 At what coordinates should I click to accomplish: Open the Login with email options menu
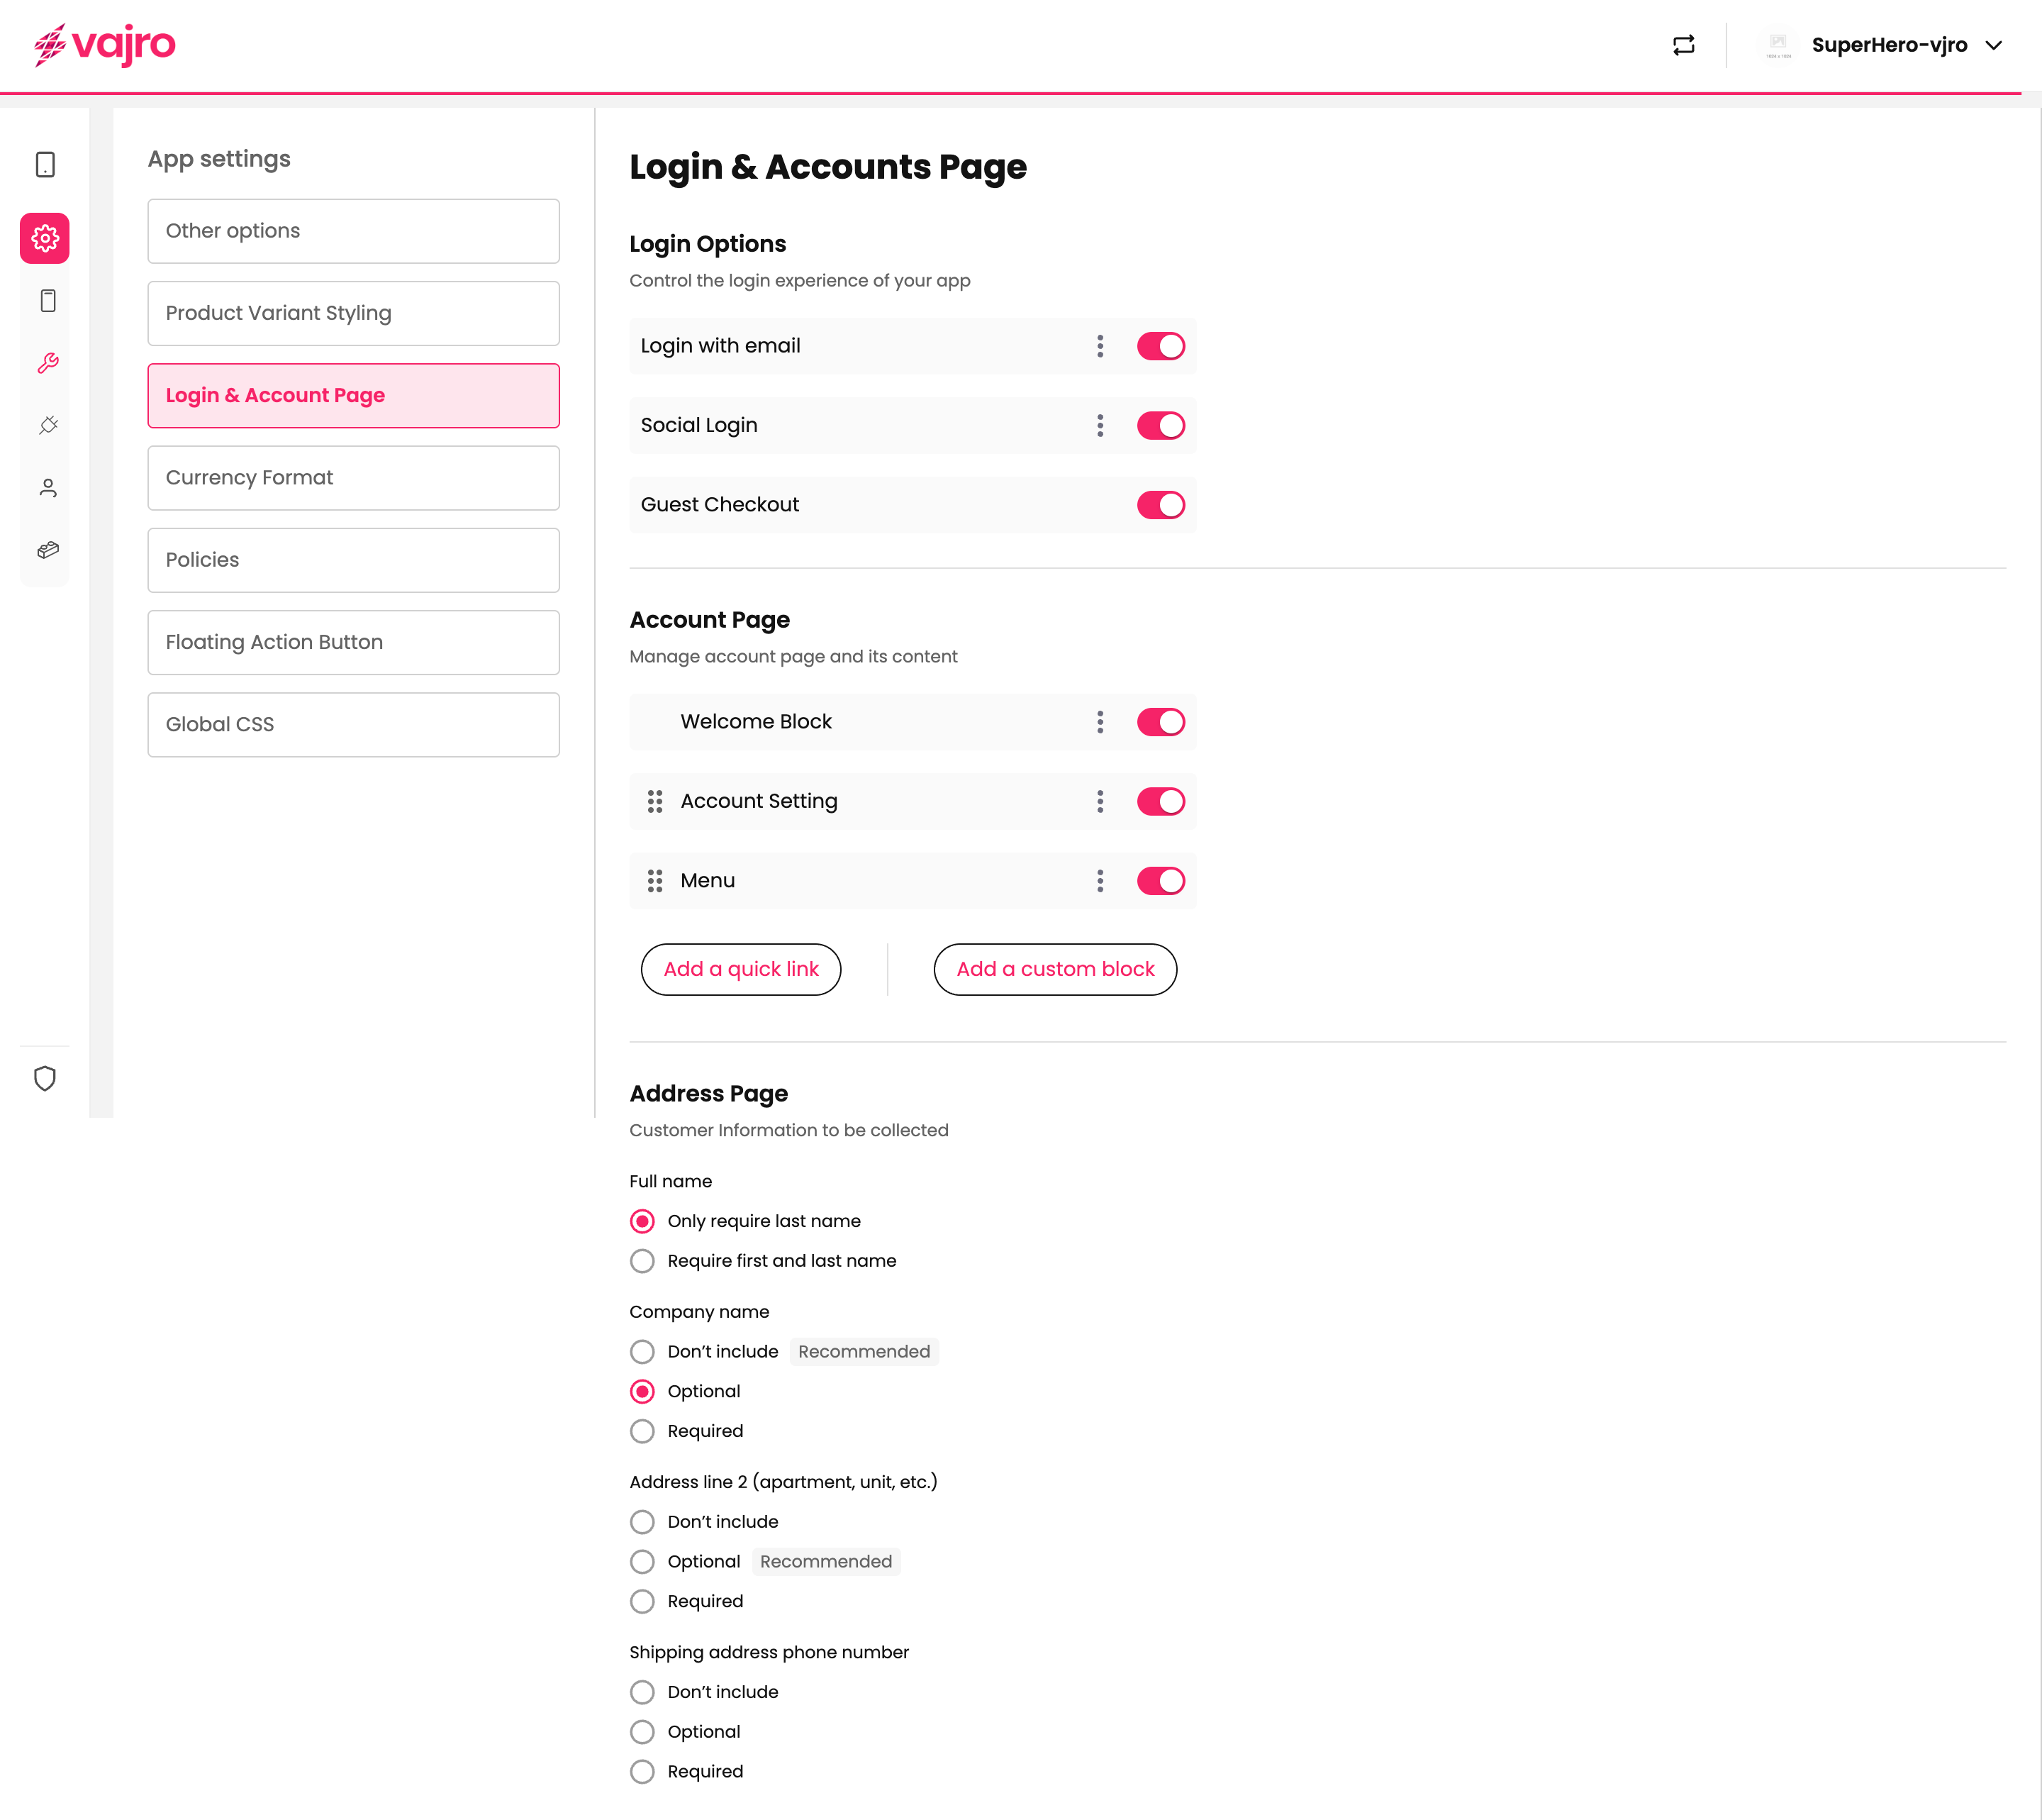tap(1100, 346)
